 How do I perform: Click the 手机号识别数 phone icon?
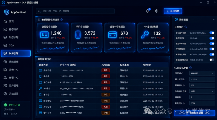point(78,34)
